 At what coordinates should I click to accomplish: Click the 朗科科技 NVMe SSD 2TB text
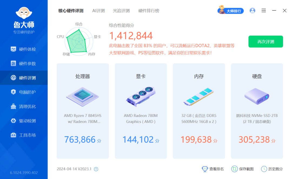pos(257,118)
